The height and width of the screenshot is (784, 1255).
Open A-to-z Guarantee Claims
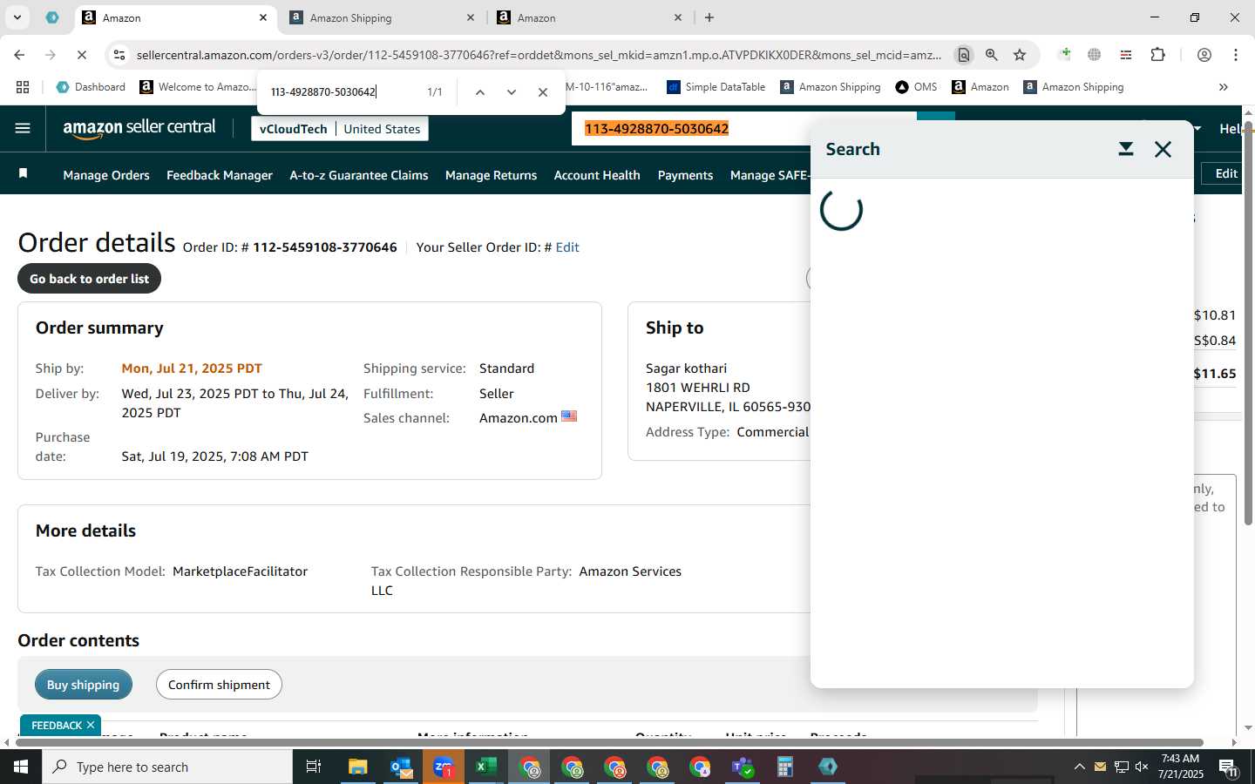coord(359,175)
